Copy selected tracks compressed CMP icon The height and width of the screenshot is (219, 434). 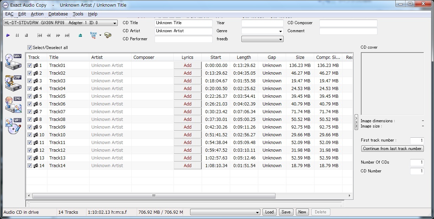13,83
